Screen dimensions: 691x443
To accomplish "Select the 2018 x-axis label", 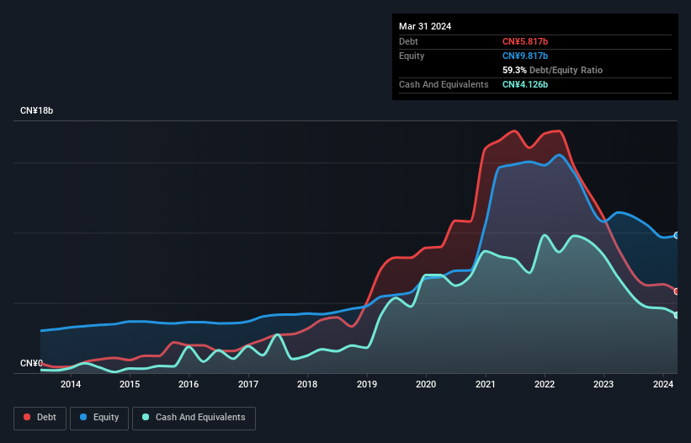I will [307, 384].
